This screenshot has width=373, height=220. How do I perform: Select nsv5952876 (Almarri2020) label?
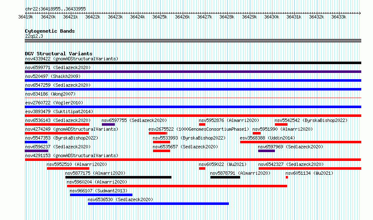point(229,120)
